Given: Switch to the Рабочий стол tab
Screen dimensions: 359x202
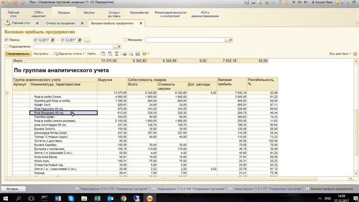Looking at the screenshot, I should [21, 23].
